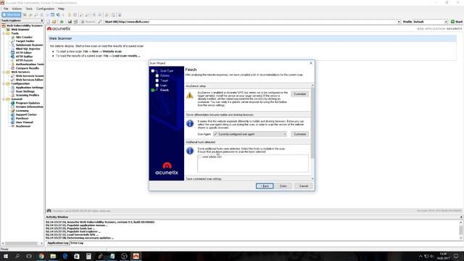This screenshot has width=464, height=261.
Task: Select the Login wizard step
Action: [x=164, y=86]
